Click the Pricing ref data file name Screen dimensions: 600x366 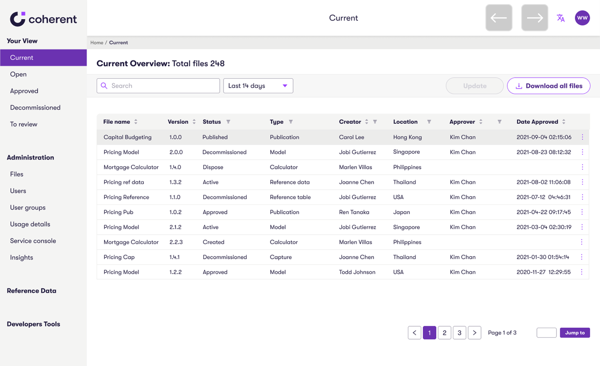[124, 182]
